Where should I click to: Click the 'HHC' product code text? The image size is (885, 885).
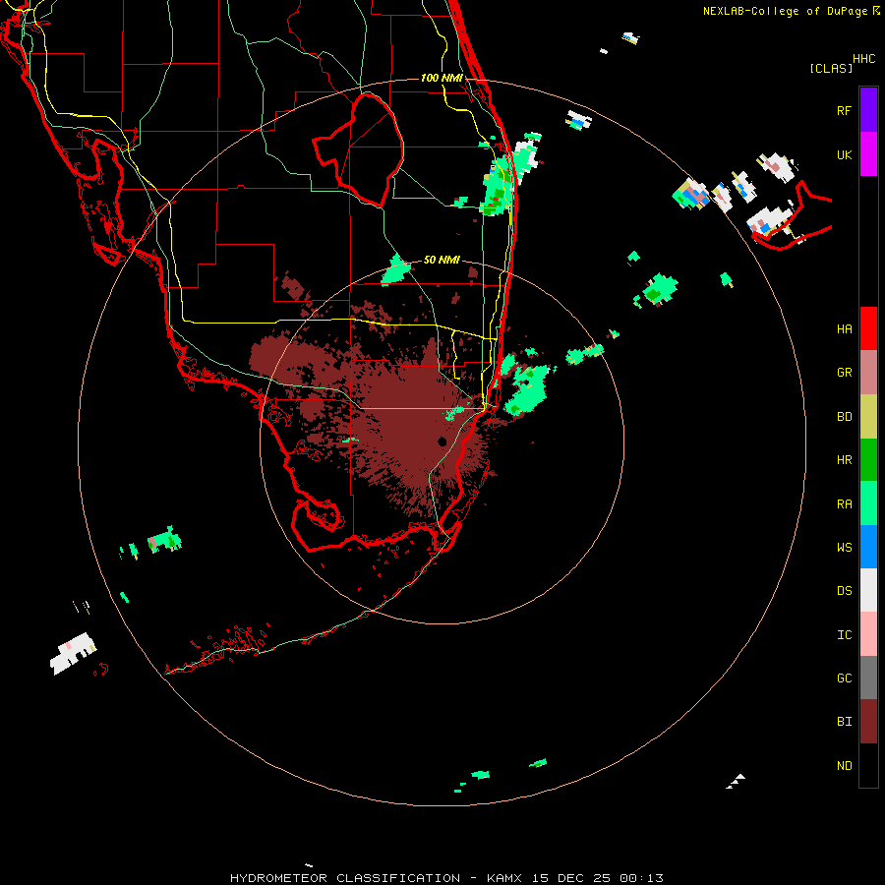863,59
